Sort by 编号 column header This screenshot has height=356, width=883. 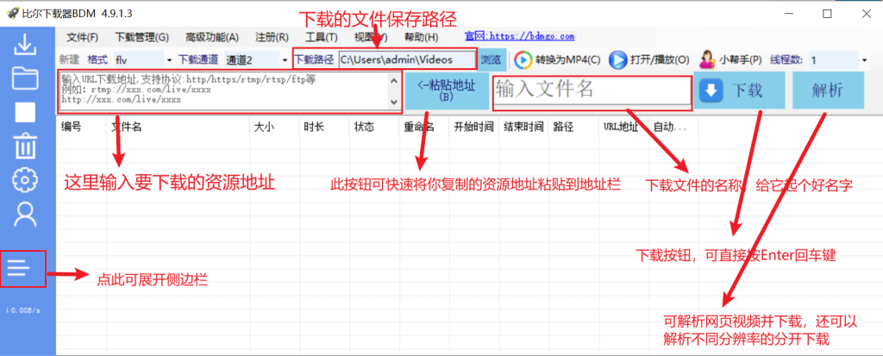(x=82, y=127)
